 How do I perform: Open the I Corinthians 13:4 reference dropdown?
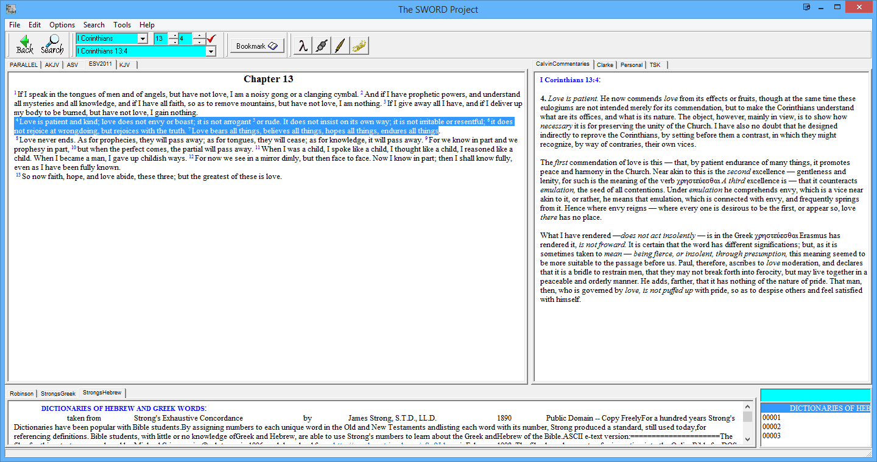[x=211, y=51]
